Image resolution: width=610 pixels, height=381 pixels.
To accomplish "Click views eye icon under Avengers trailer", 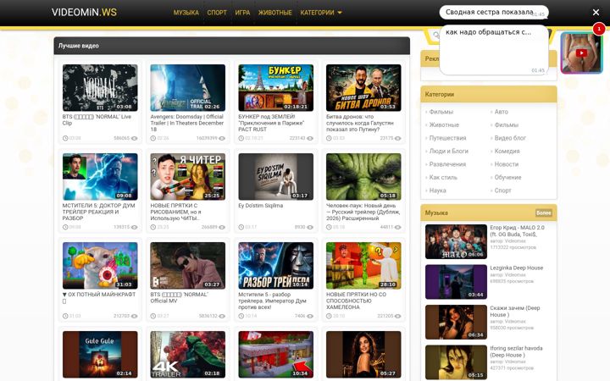I will [222, 138].
